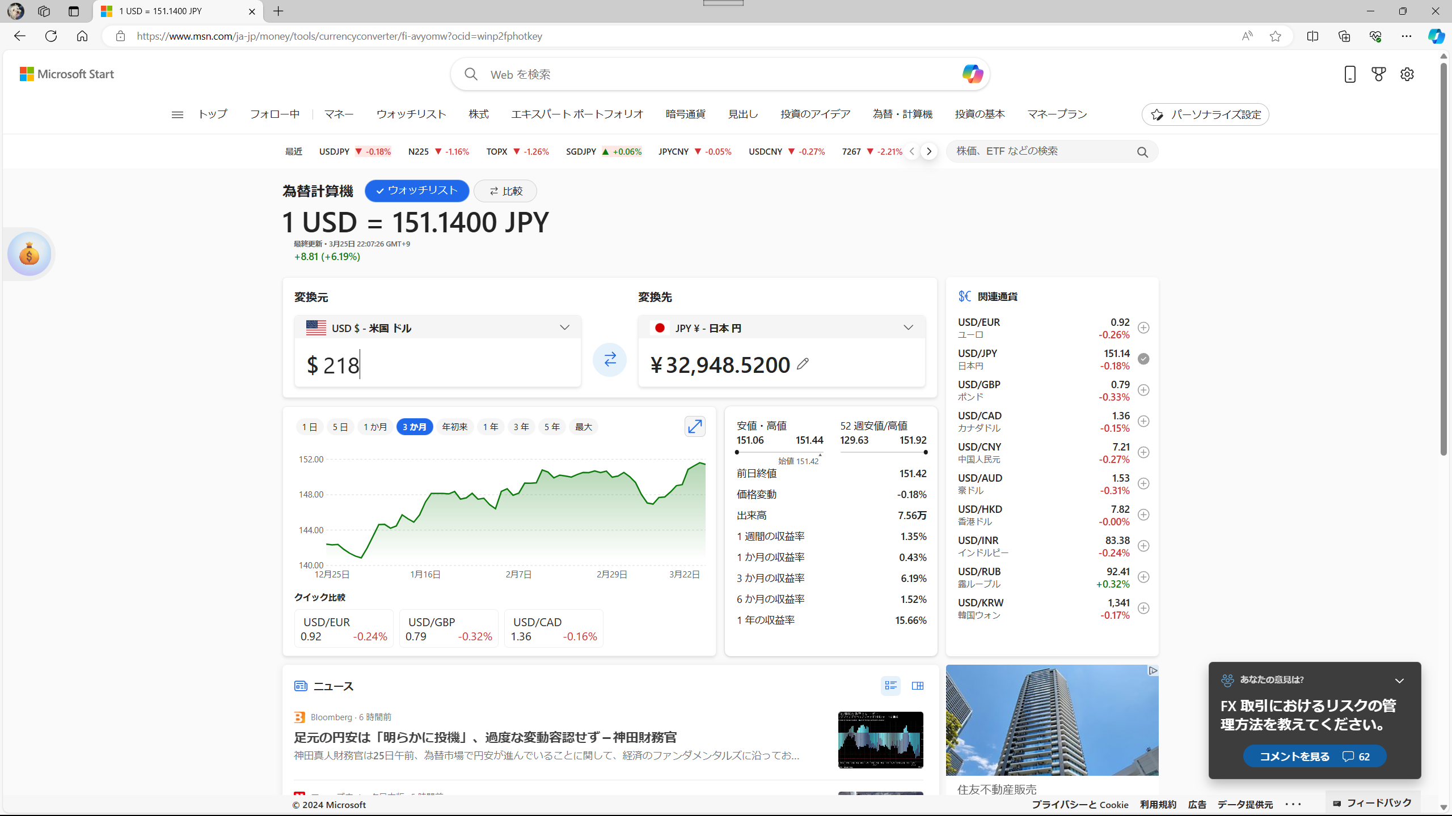1452x816 pixels.
Task: Click the 比較 compare button
Action: 505,191
